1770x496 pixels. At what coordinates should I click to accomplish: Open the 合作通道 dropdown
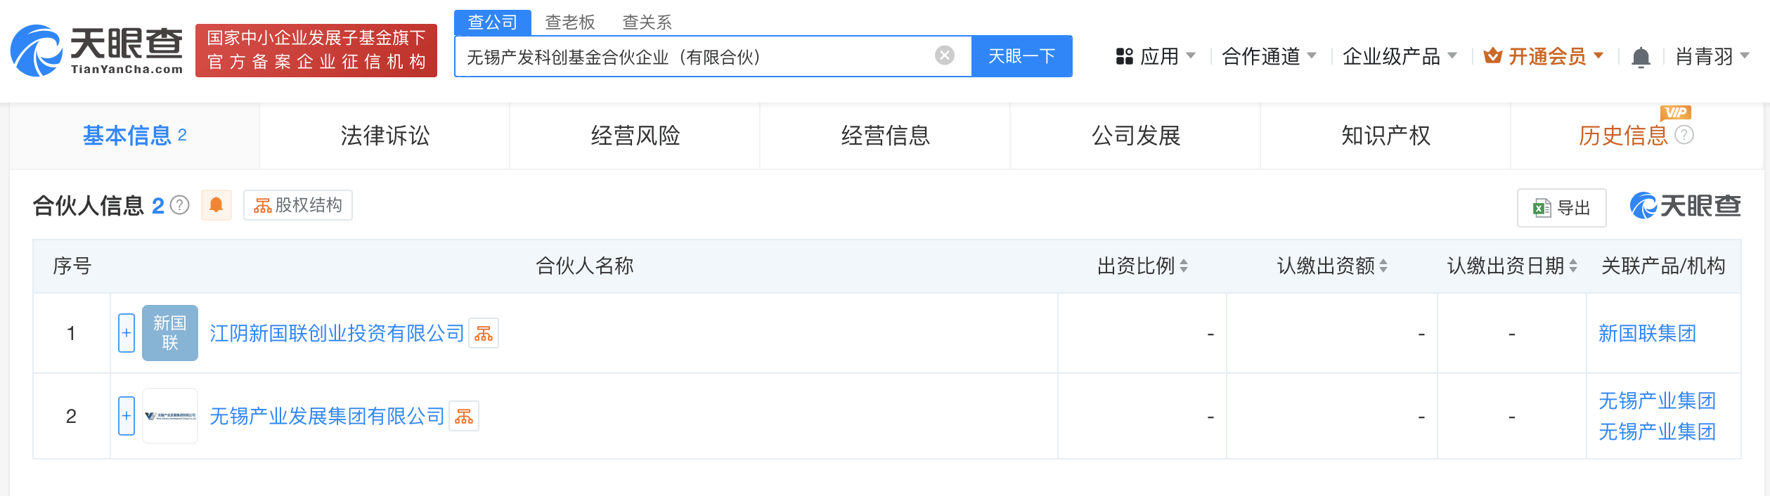pyautogui.click(x=1269, y=56)
